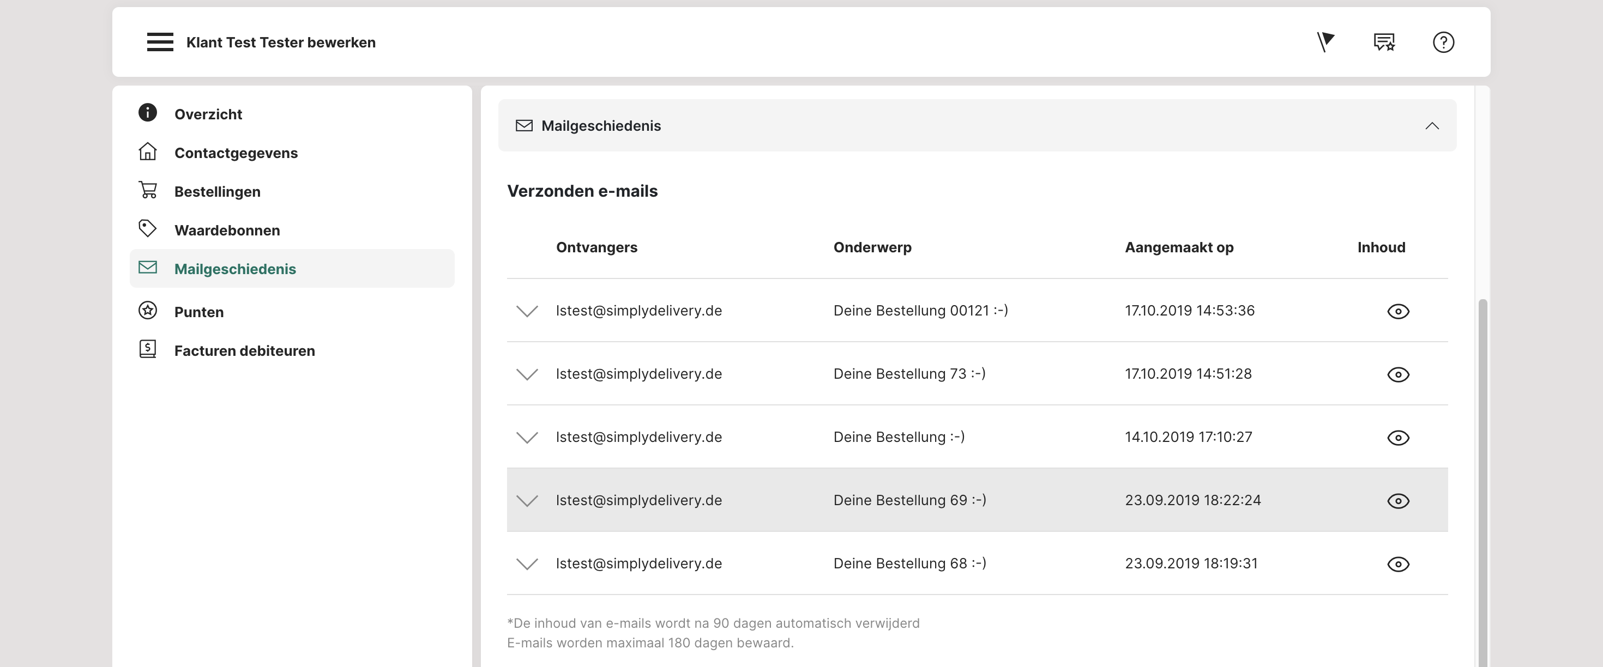Click the Waardebonnen tag icon
The height and width of the screenshot is (667, 1603).
coord(147,228)
